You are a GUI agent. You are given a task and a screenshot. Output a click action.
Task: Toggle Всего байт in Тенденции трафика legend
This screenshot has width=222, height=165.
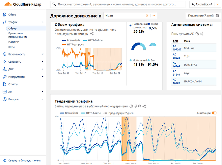69,113
